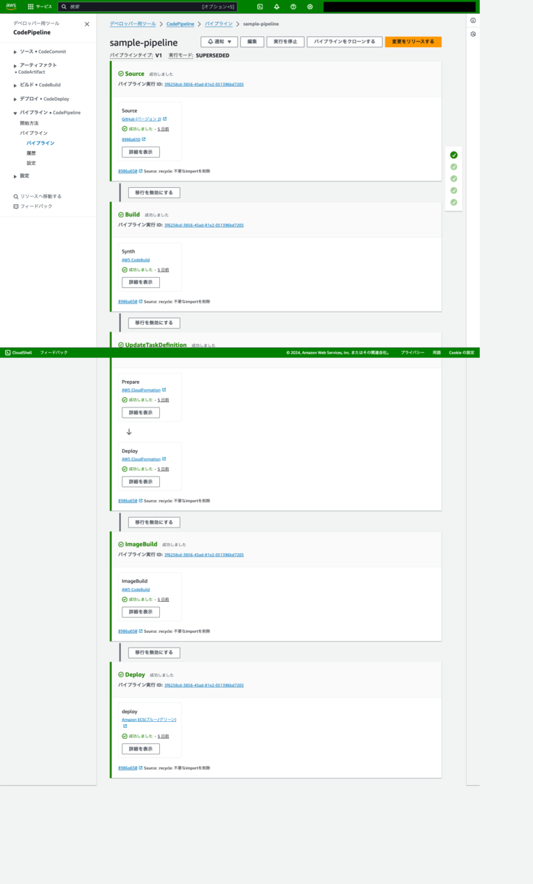Viewport: 533px width, 884px height.
Task: Open AWS CodeBuild link in ImageBuild action
Action: pos(136,590)
